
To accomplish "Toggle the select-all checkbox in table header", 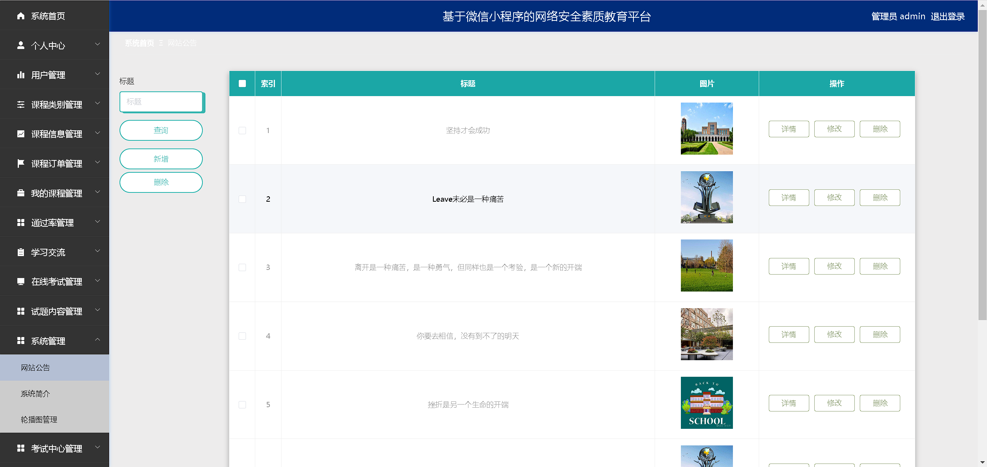I will (x=242, y=84).
